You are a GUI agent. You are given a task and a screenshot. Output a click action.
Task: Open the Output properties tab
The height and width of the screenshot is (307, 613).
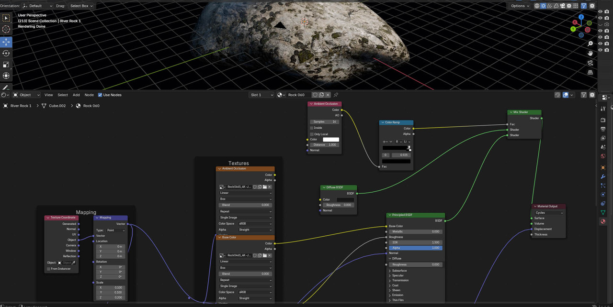coord(603,129)
